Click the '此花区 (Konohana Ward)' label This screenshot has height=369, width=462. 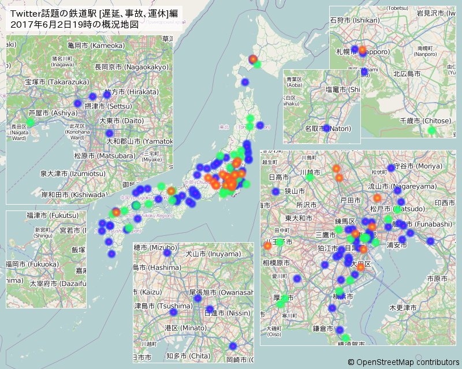pos(77,132)
